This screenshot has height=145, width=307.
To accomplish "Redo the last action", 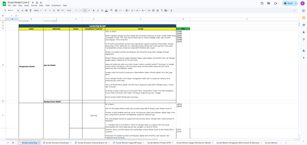I will point(22,10).
